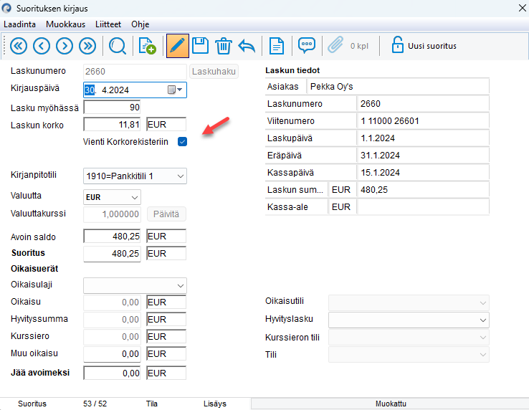Open the document page icon
Image resolution: width=529 pixels, height=410 pixels.
tap(277, 46)
